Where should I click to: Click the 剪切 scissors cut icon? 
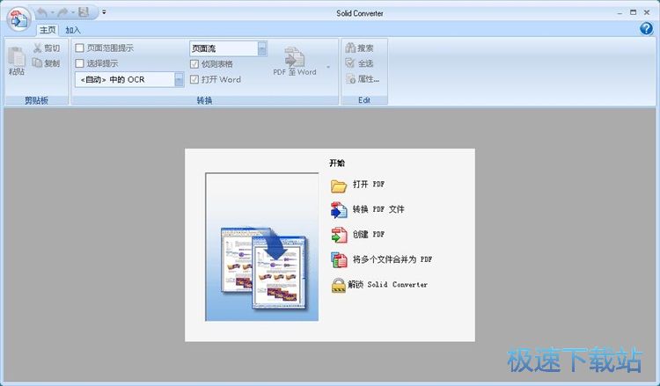[x=38, y=48]
